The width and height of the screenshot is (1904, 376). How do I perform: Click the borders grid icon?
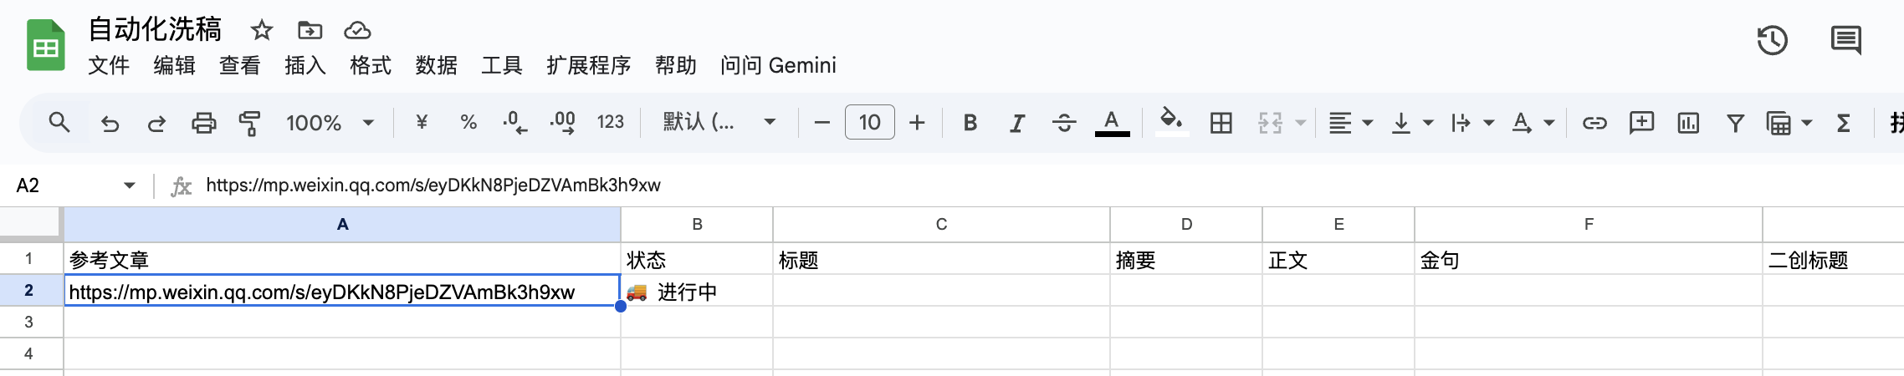[x=1221, y=124]
